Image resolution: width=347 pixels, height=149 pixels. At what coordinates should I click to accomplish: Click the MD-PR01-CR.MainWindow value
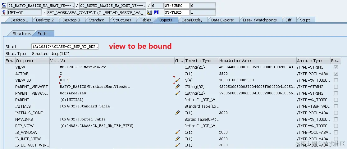[x=83, y=67]
